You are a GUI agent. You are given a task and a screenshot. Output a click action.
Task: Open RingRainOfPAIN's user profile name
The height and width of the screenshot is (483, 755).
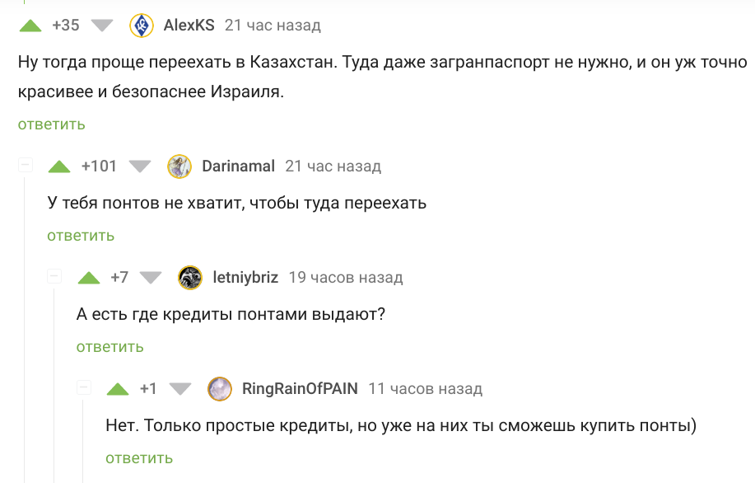click(300, 389)
